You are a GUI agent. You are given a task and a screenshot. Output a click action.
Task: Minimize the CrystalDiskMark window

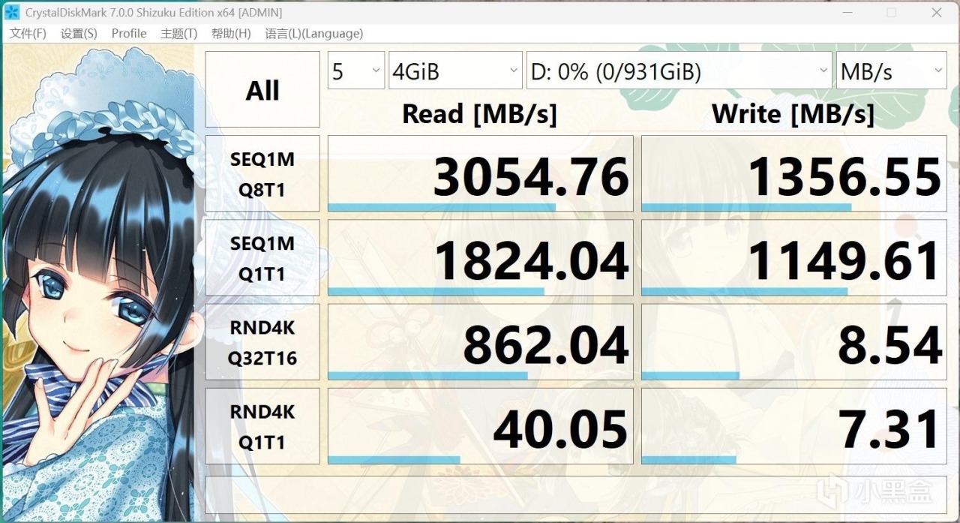(x=848, y=13)
